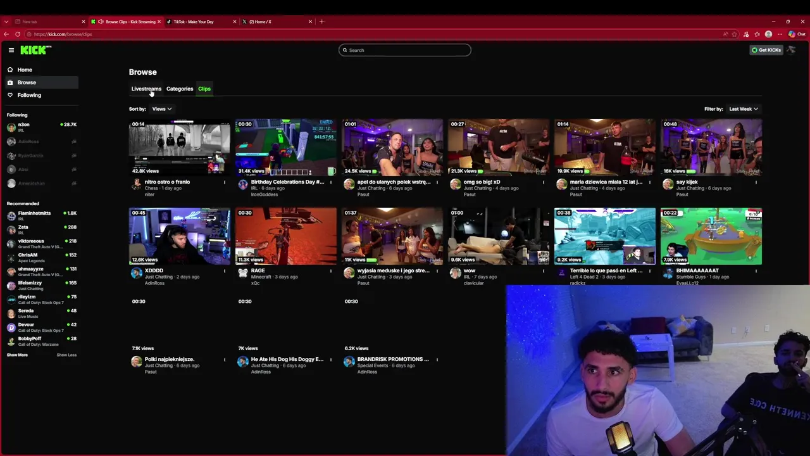This screenshot has height=456, width=810.
Task: Click 'BRANDRISK PROMOTIONS' clip title
Action: (x=393, y=359)
